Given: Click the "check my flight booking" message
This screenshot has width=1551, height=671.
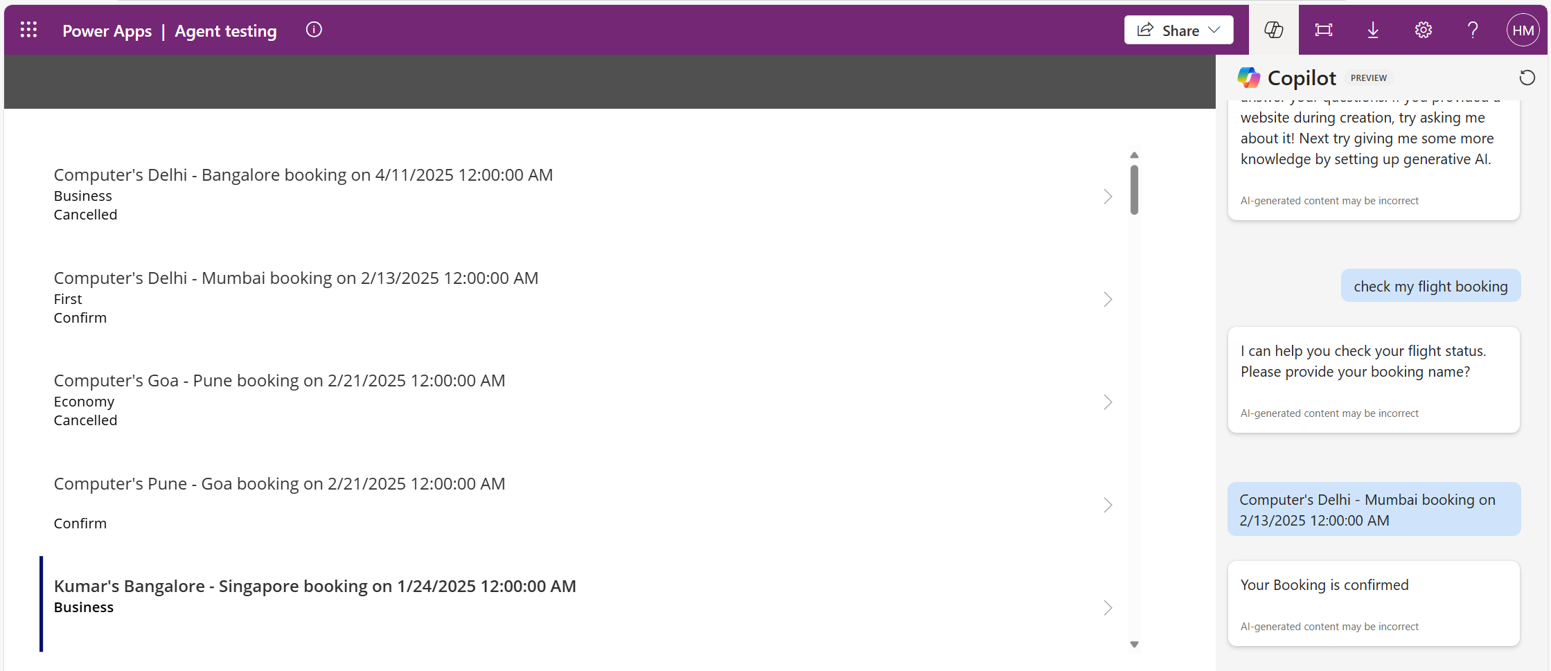Looking at the screenshot, I should [1430, 286].
